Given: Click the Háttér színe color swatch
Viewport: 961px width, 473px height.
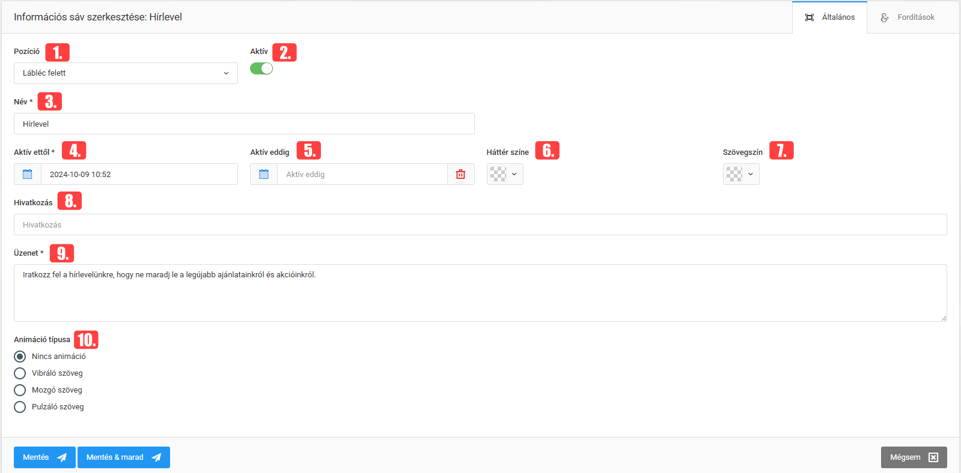Looking at the screenshot, I should (498, 174).
